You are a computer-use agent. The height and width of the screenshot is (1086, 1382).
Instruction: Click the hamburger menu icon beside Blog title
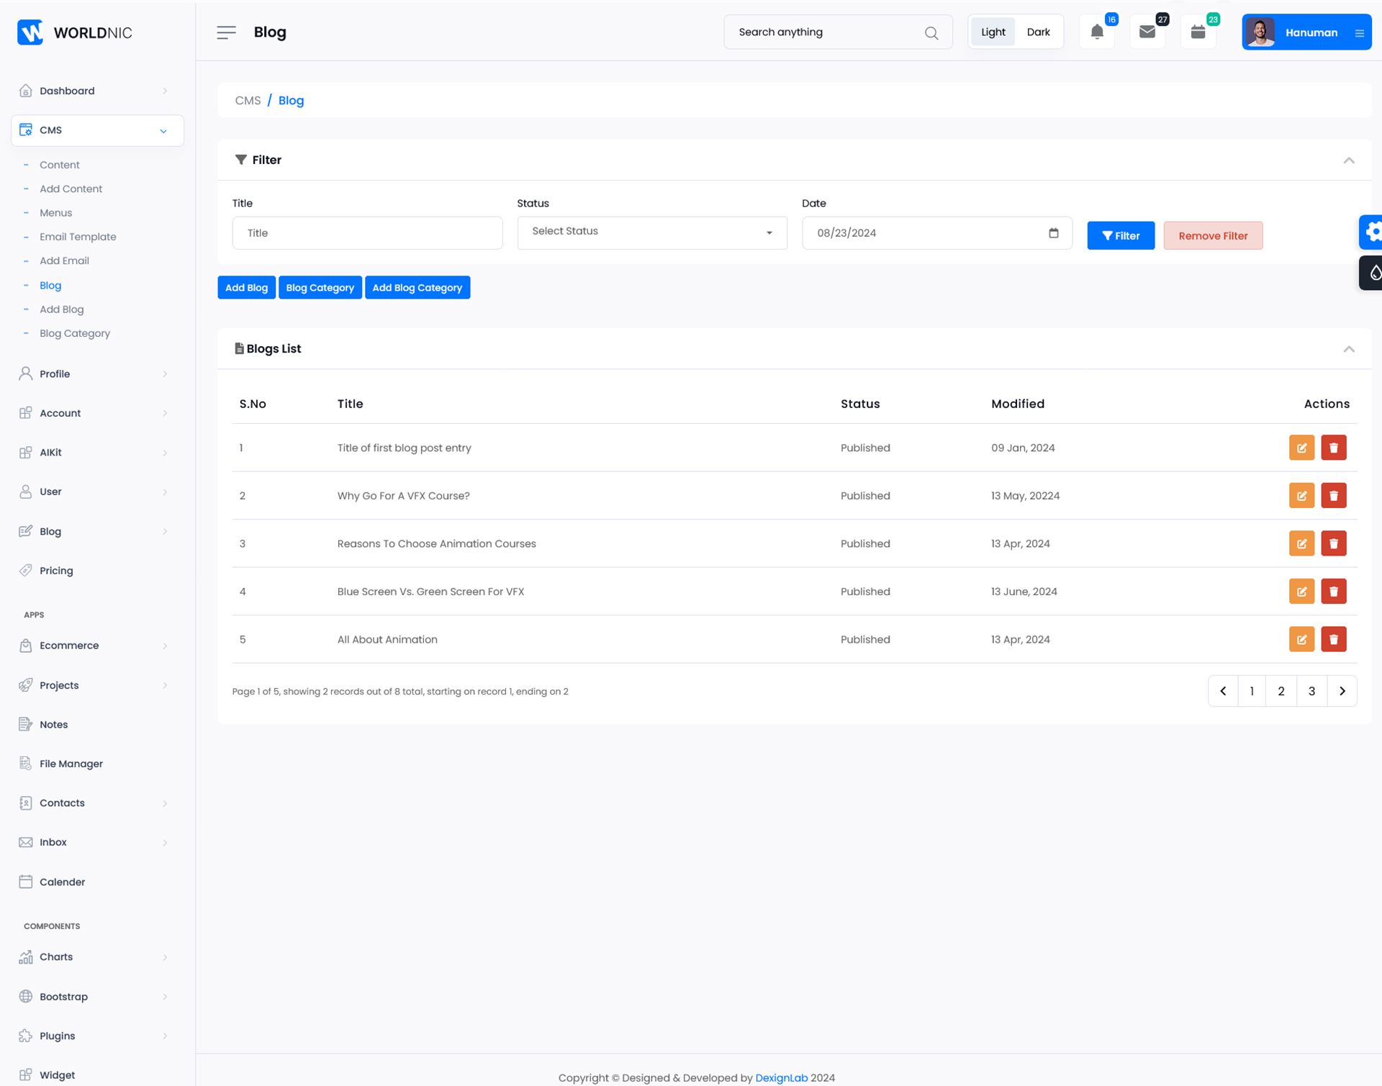pos(226,32)
